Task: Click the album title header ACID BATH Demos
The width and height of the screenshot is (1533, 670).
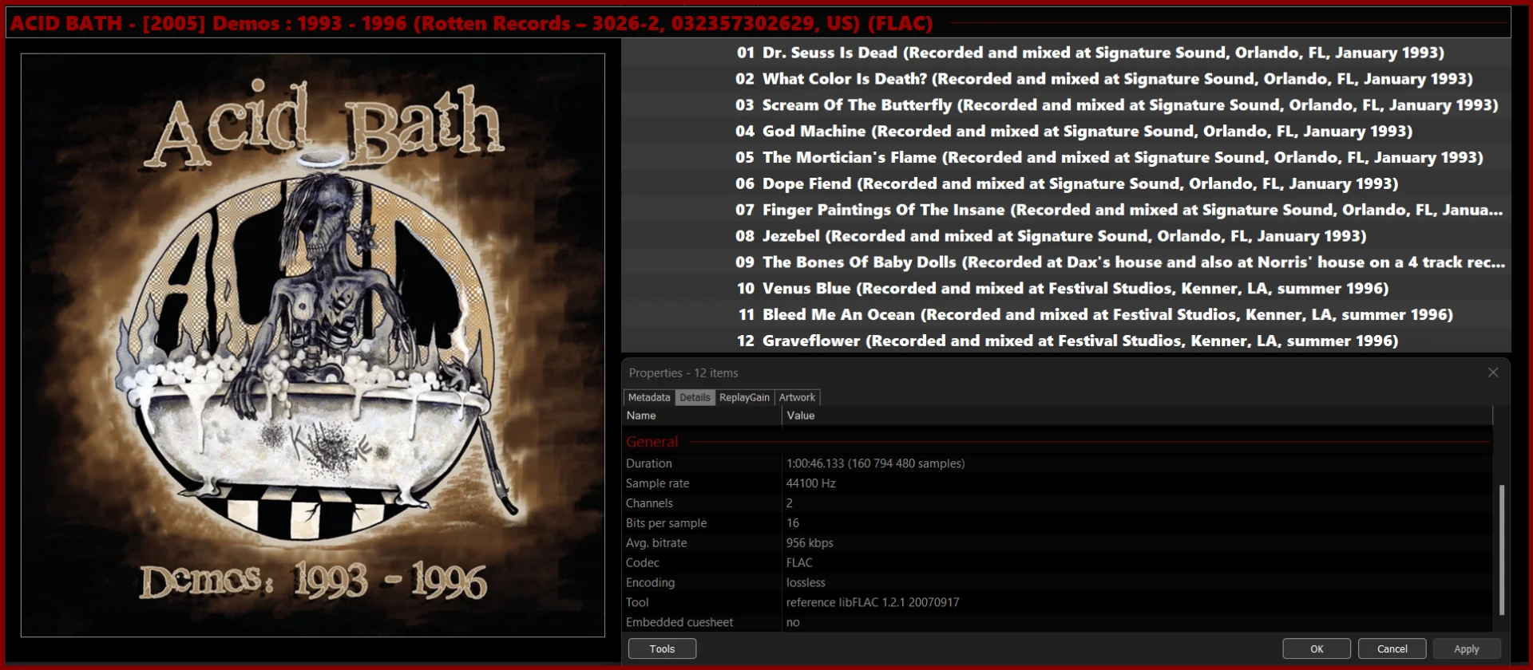Action: pos(471,23)
